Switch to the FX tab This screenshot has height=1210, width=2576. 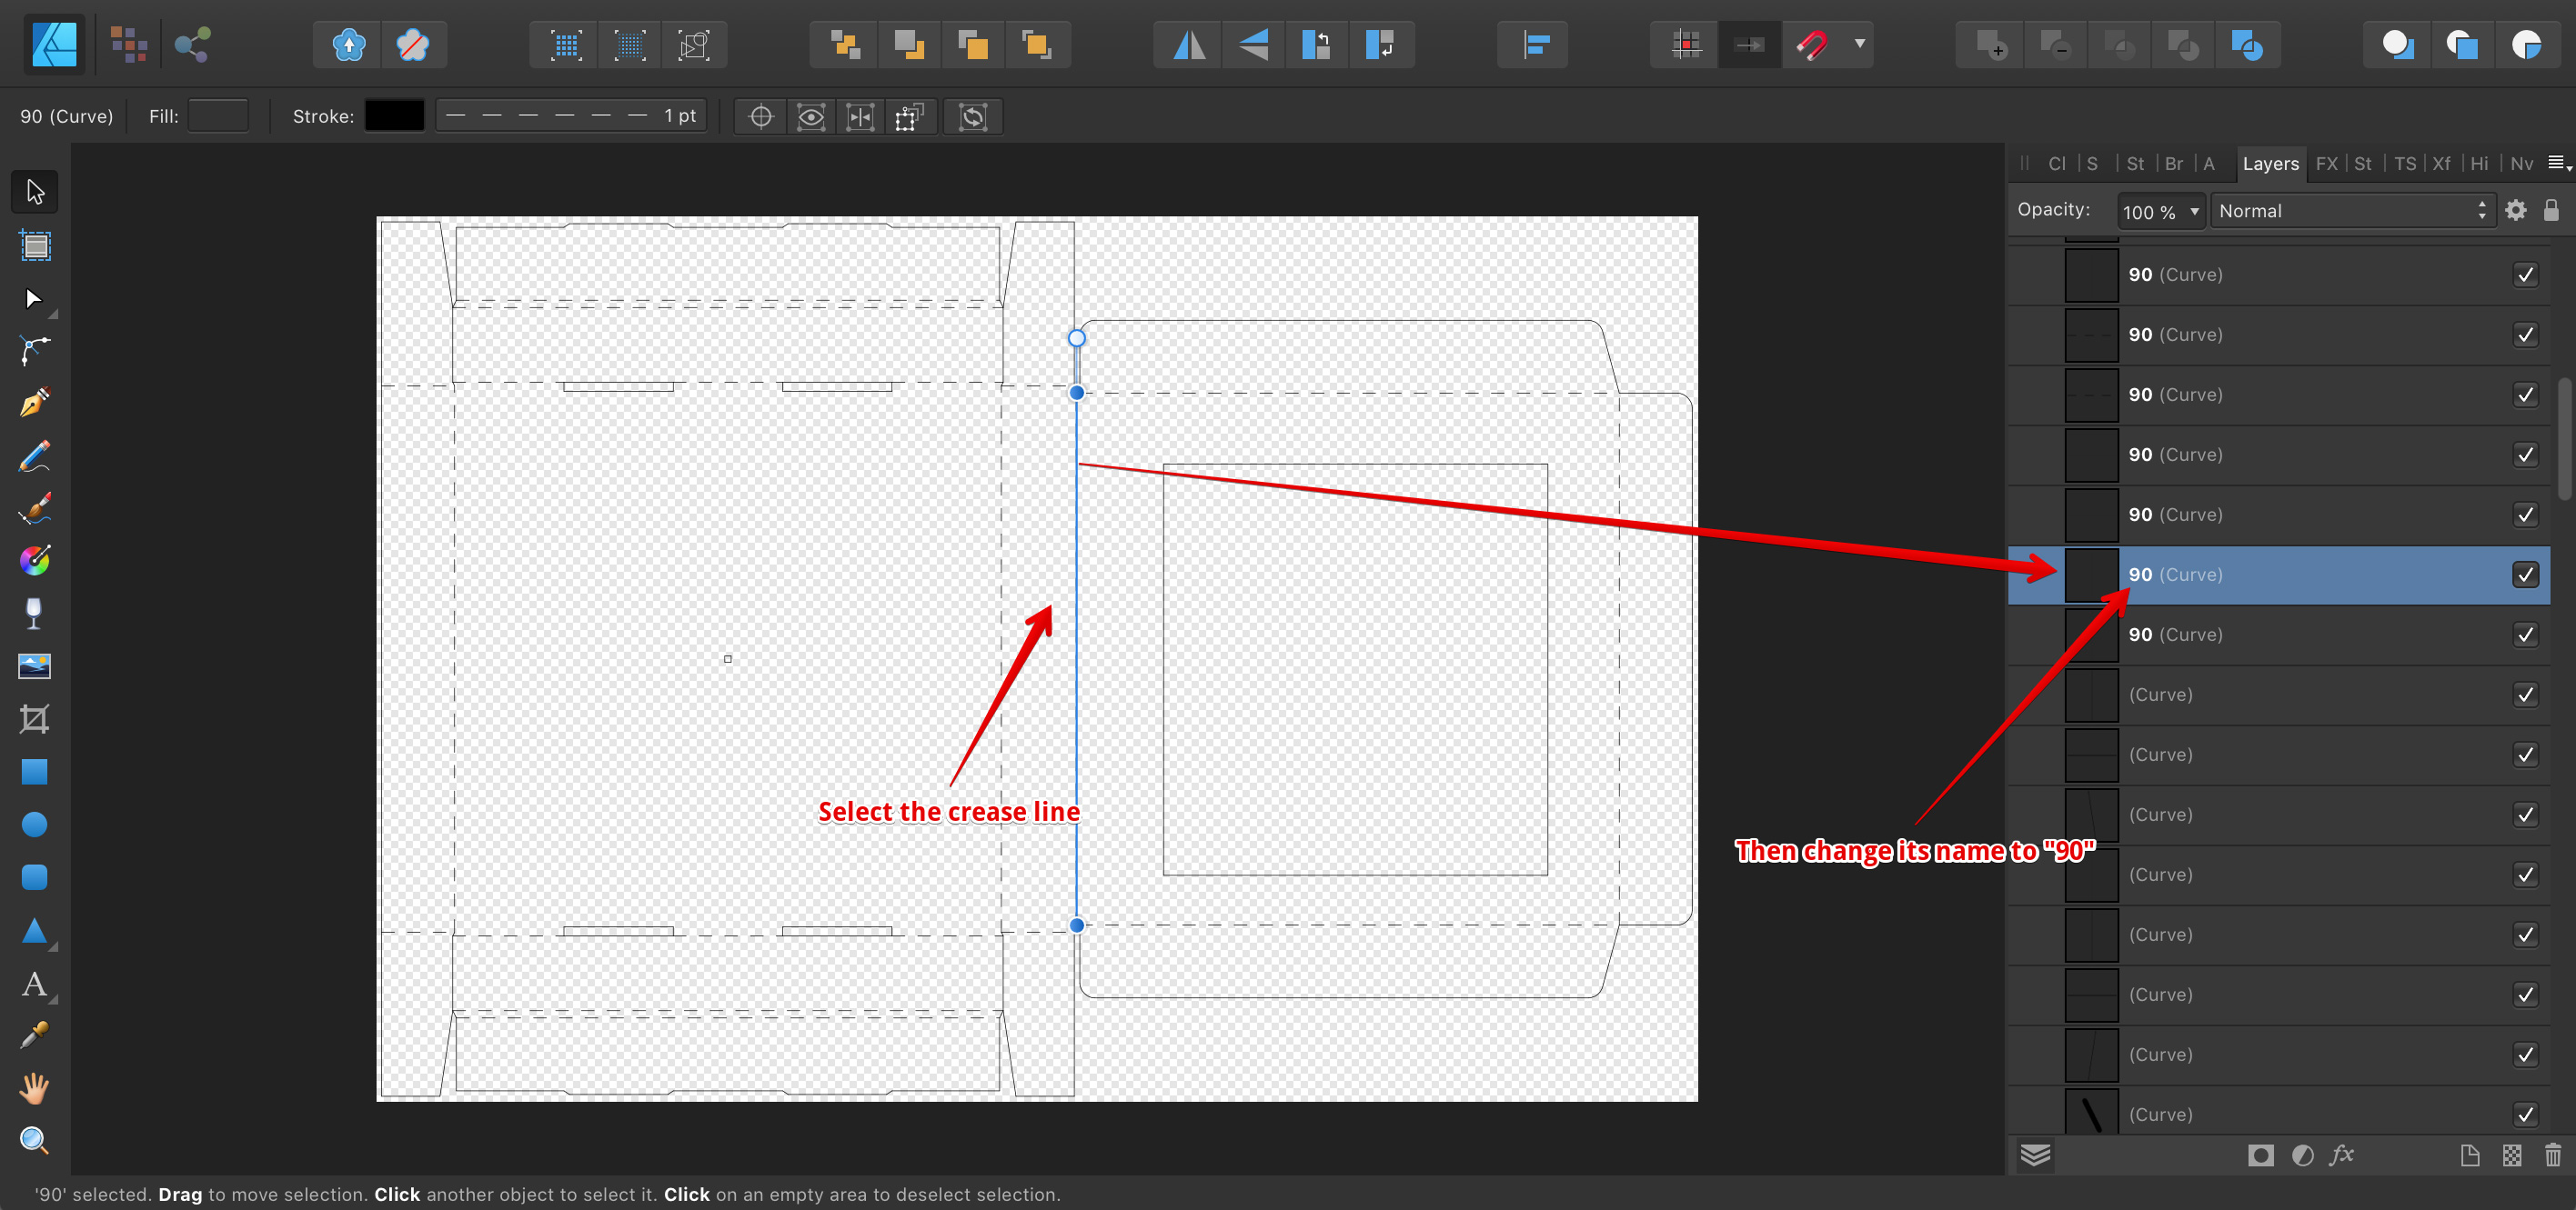click(x=2327, y=163)
